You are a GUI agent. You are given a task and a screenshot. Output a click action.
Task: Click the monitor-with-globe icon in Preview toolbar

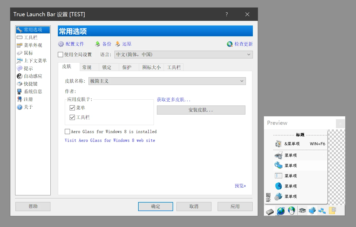click(312, 211)
